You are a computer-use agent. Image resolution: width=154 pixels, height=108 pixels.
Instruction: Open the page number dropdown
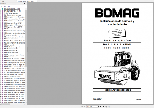tap(98, 107)
